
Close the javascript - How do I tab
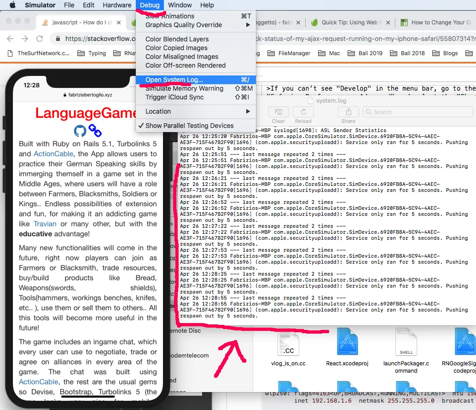point(119,23)
